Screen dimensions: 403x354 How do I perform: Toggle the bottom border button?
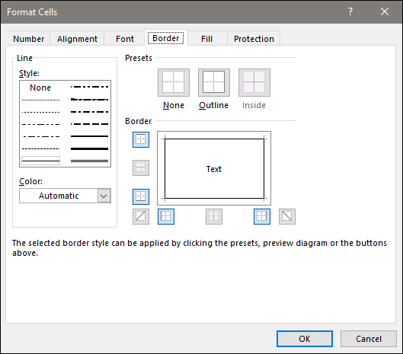coord(141,196)
